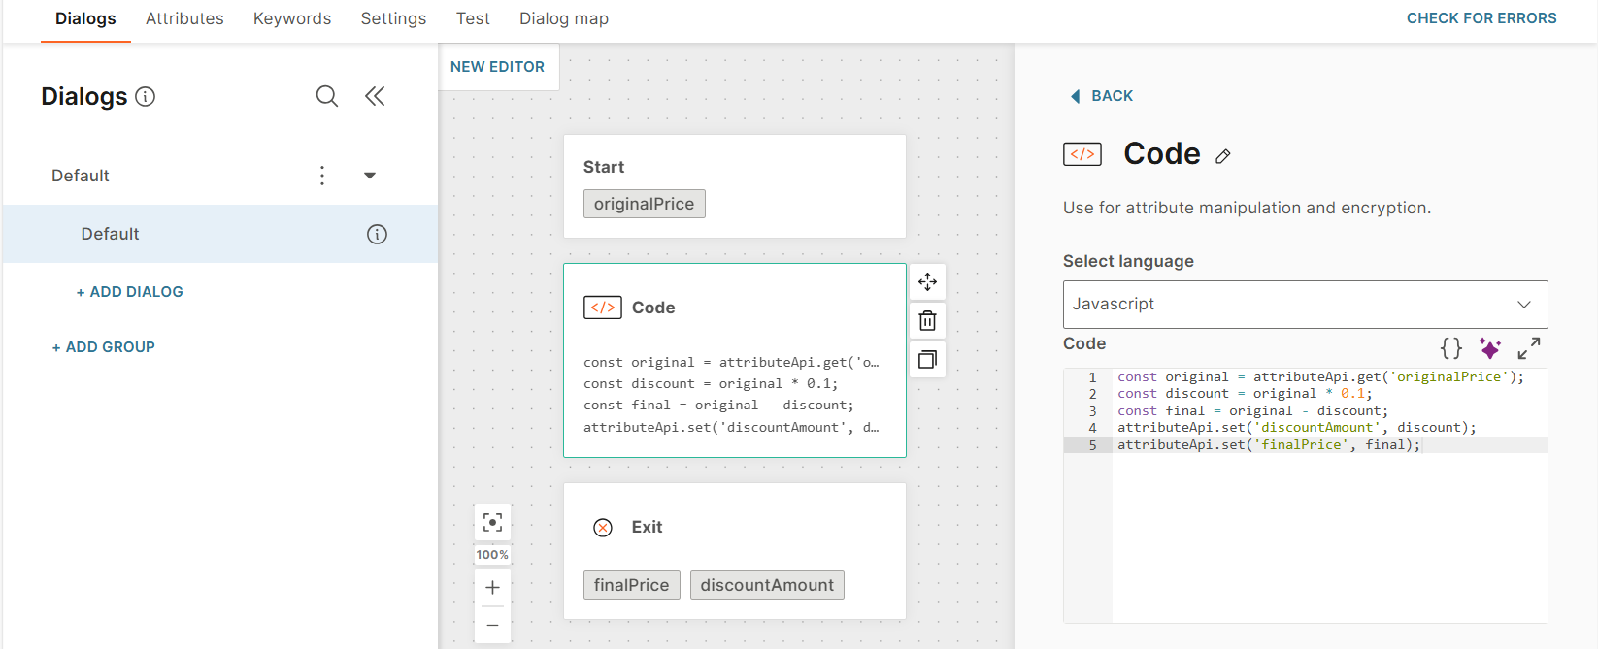1598x649 pixels.
Task: Click the Code node's code icon
Action: [603, 308]
